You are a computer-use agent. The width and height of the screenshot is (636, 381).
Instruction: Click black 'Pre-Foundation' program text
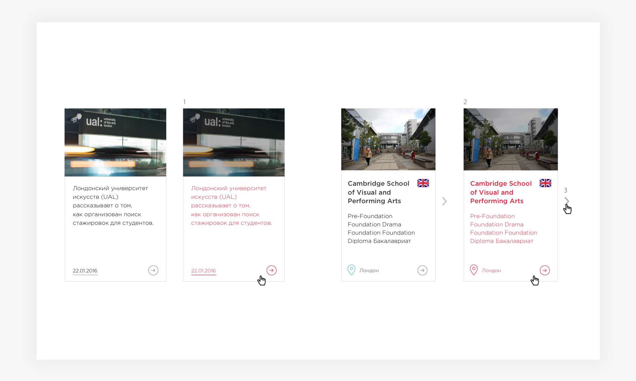tap(370, 216)
